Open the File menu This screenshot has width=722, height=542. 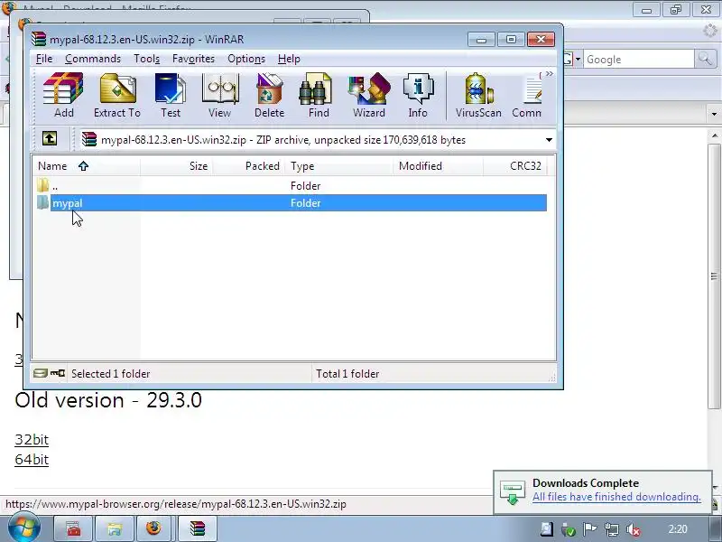44,59
